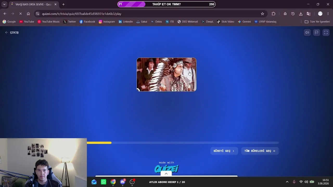Viewport: 333px width, 187px height.
Task: Open the incognito-style icon beside Extensions
Action: (285, 14)
